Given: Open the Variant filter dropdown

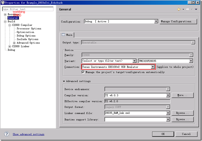Looking at the screenshot, I should coord(134,61).
